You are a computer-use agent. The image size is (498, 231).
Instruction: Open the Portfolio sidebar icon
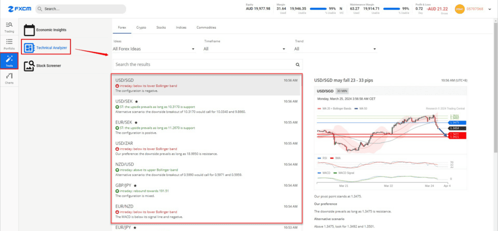(9, 44)
